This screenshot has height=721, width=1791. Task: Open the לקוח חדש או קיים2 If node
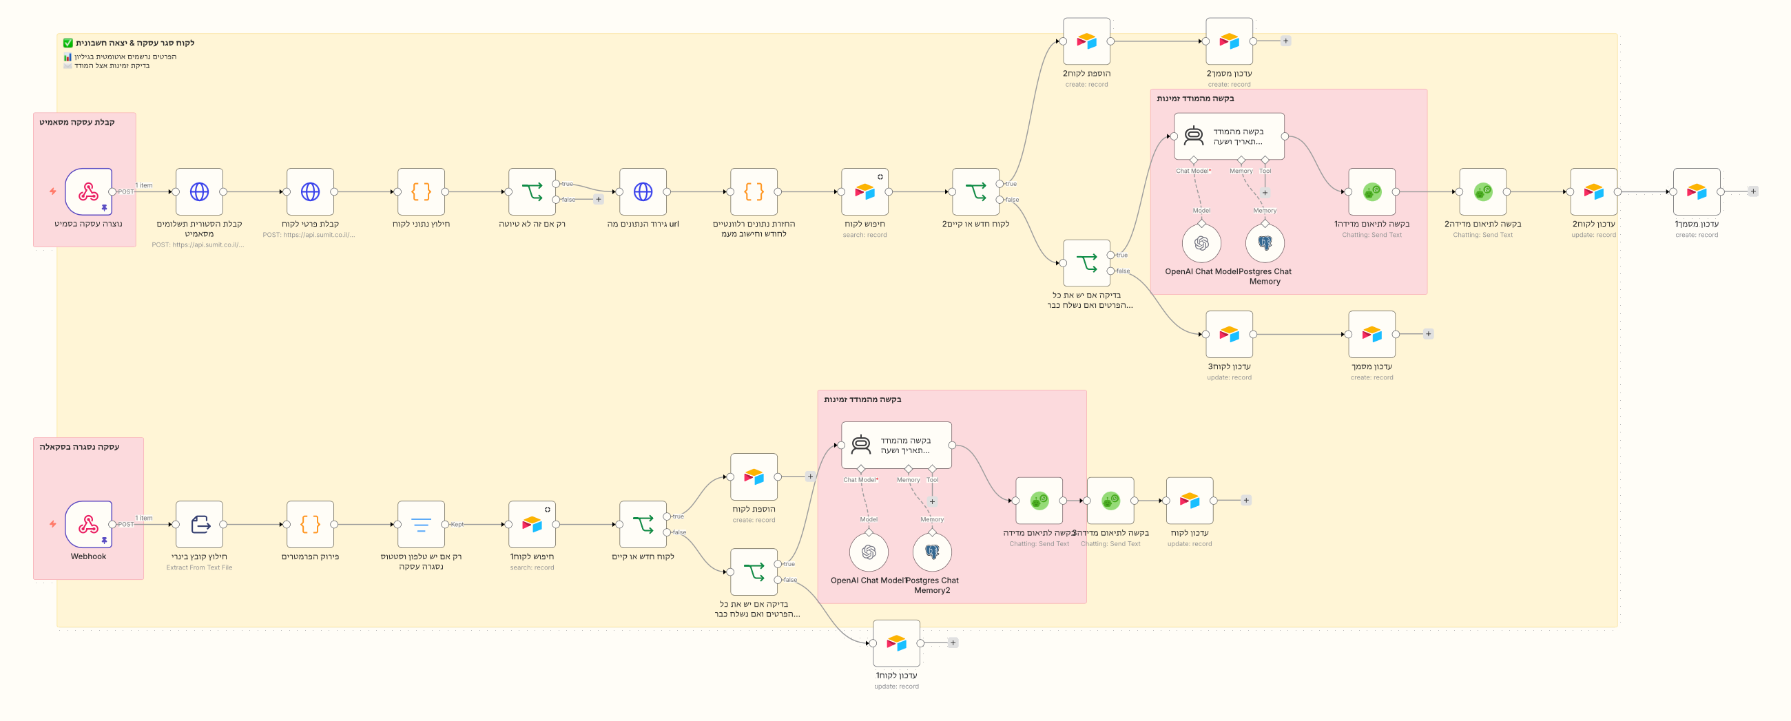coord(975,192)
